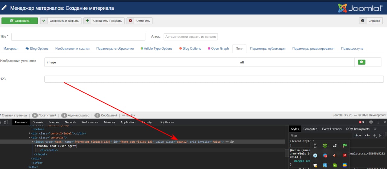Show more sidebar tabs chevron
This screenshot has height=169, width=387.
375,129
